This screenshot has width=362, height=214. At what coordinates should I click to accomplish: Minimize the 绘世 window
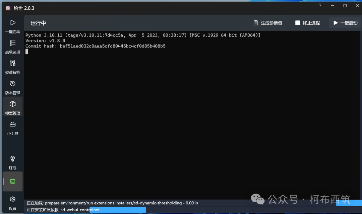(x=333, y=6)
